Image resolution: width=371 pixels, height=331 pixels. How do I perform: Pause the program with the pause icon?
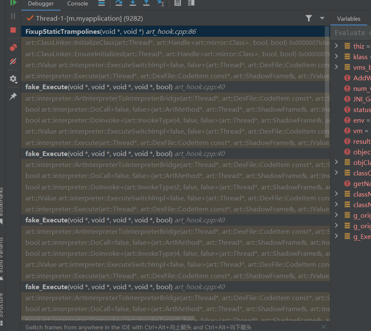click(x=13, y=16)
